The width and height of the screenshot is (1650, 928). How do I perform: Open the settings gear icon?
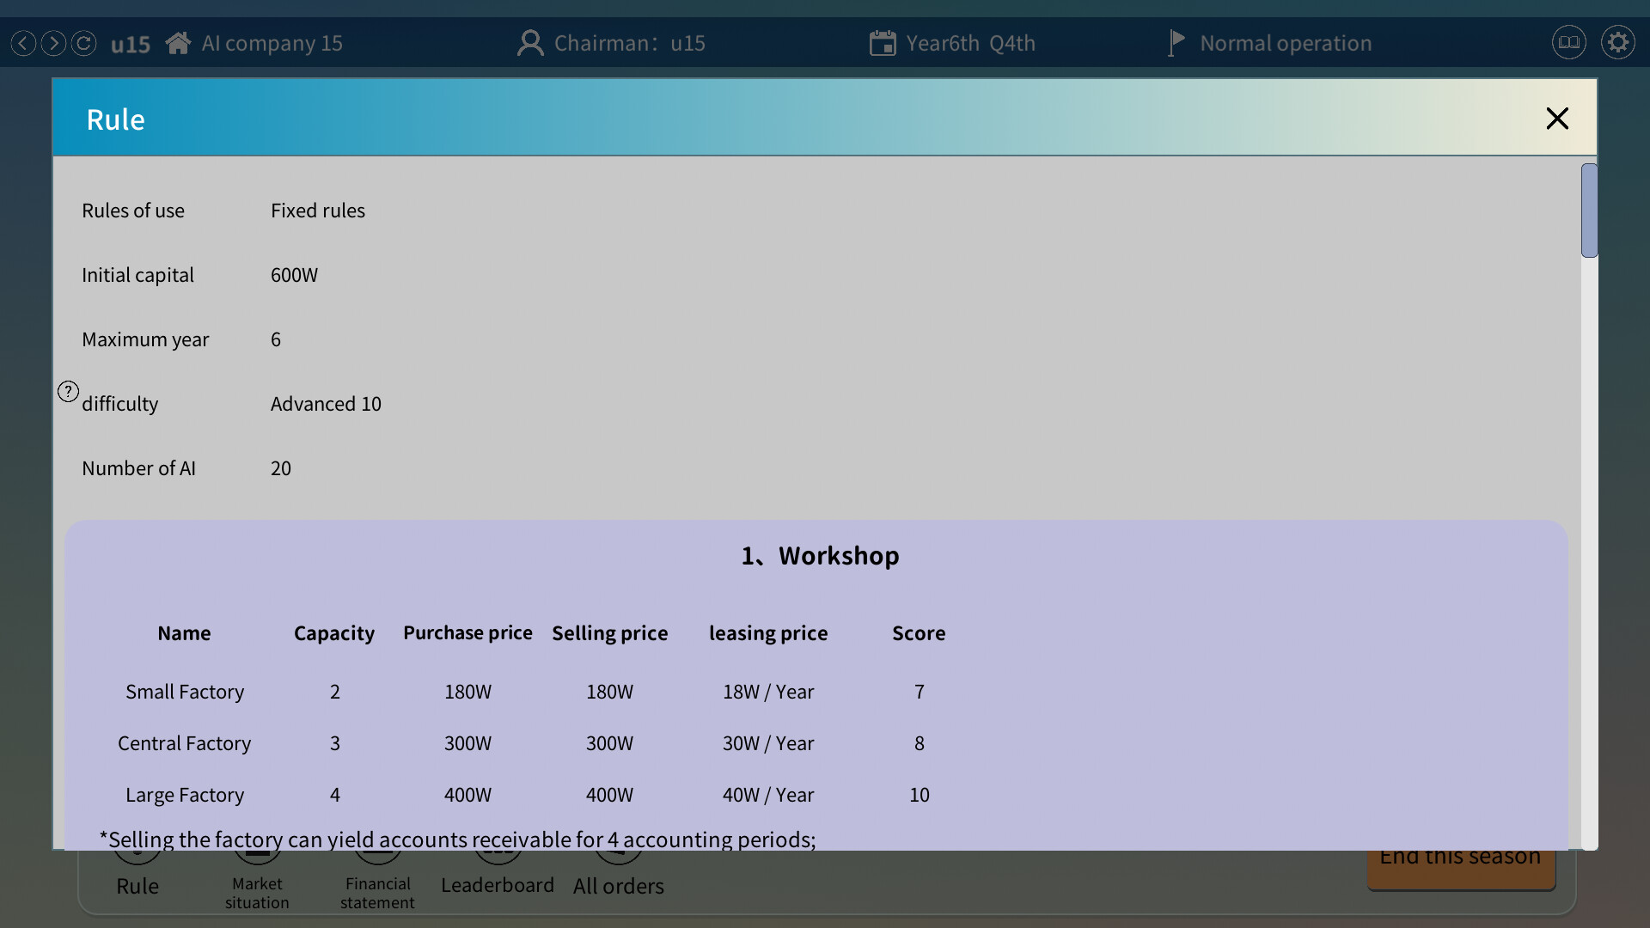(1618, 42)
